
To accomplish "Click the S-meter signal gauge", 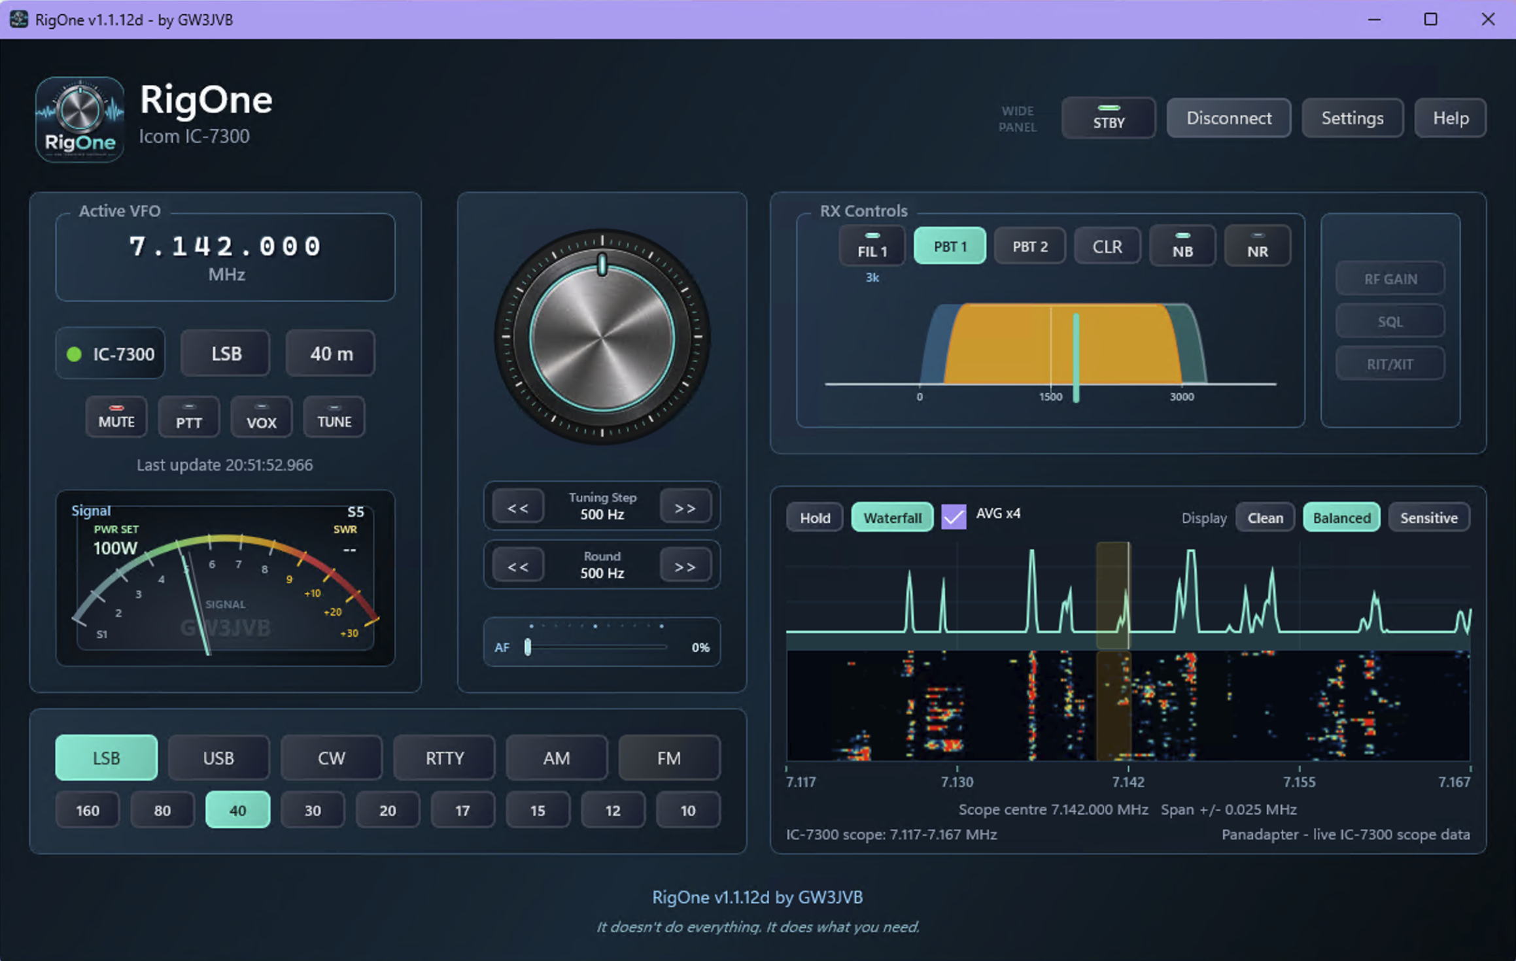I will [x=225, y=578].
